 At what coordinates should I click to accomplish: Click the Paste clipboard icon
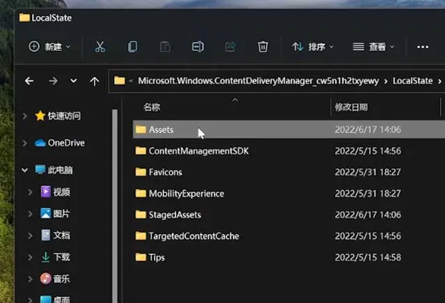165,47
